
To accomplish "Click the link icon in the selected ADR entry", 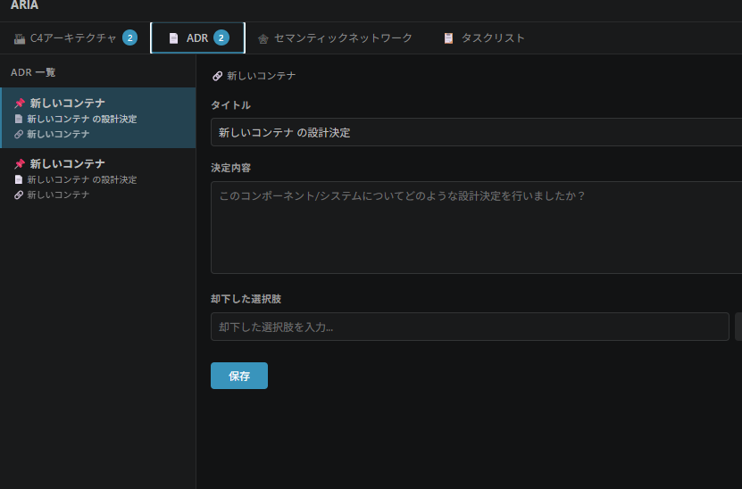I will pos(19,135).
